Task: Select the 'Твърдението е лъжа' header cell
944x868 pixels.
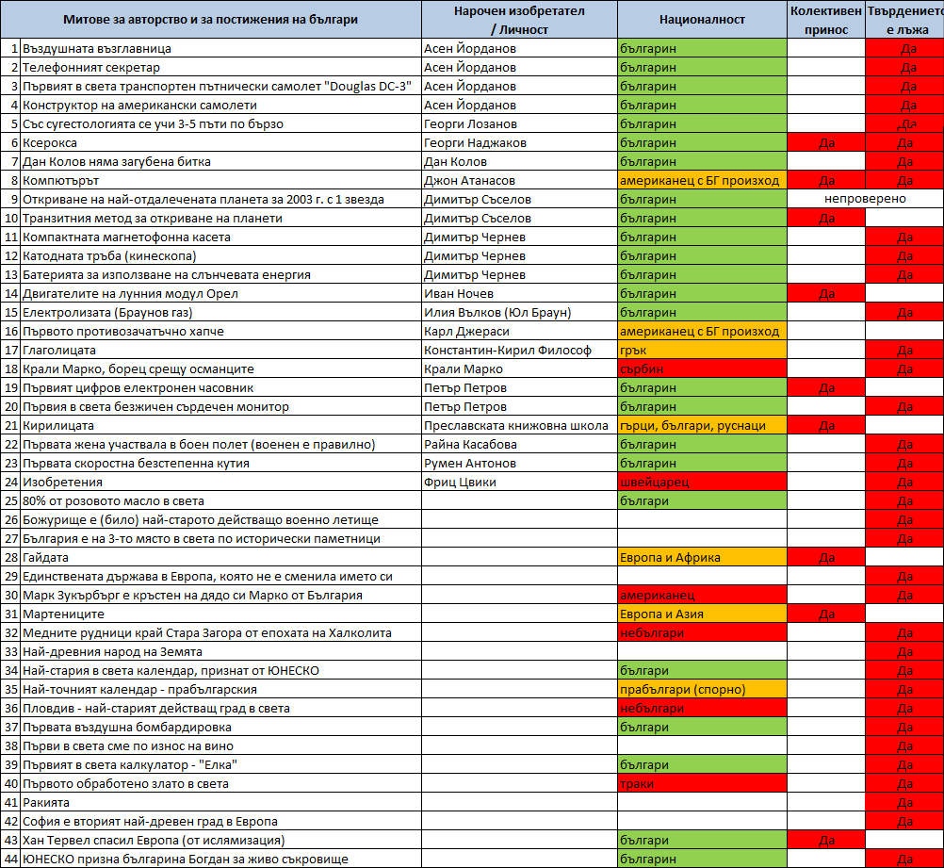Action: [x=904, y=20]
